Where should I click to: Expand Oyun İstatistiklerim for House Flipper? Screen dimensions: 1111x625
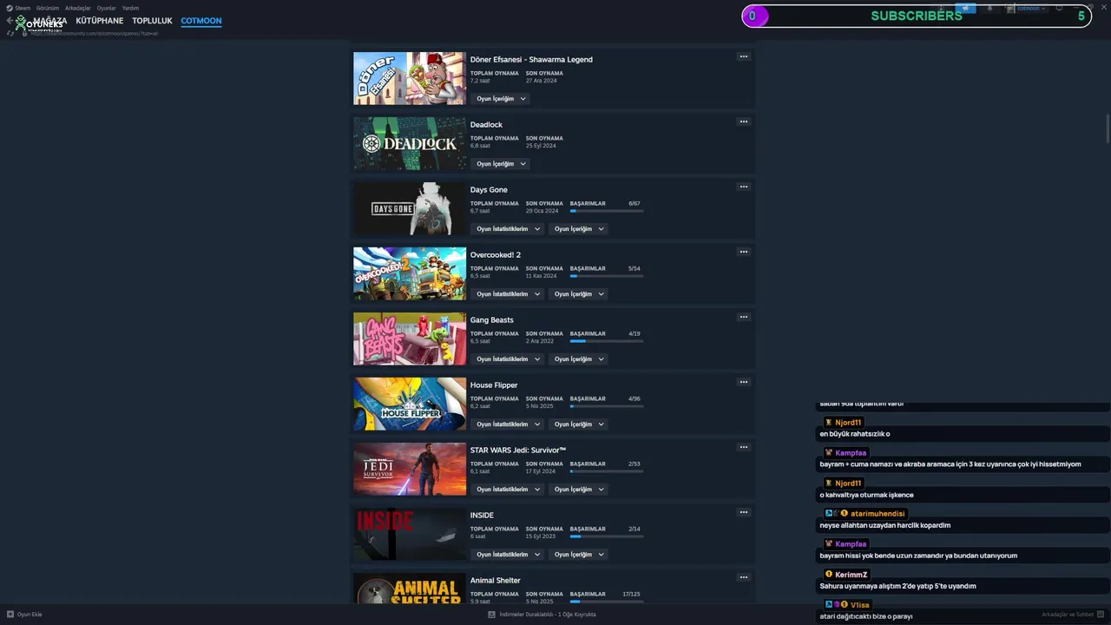click(508, 424)
